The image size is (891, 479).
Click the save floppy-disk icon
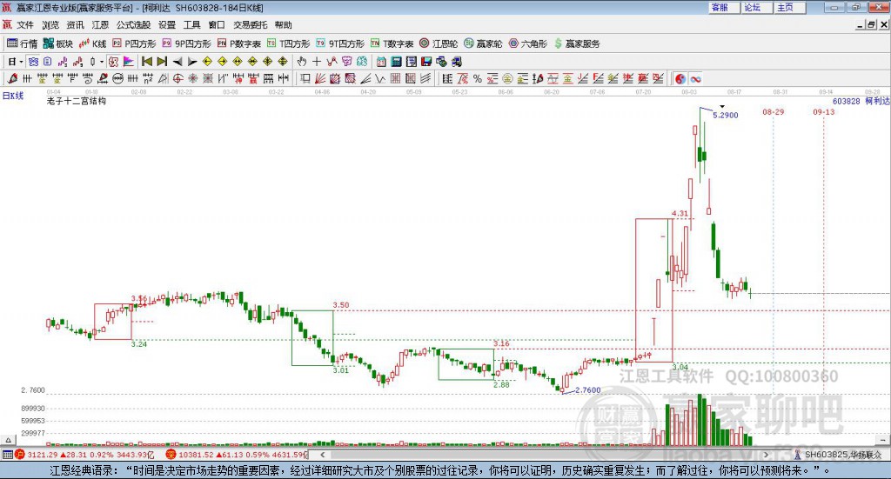426,62
